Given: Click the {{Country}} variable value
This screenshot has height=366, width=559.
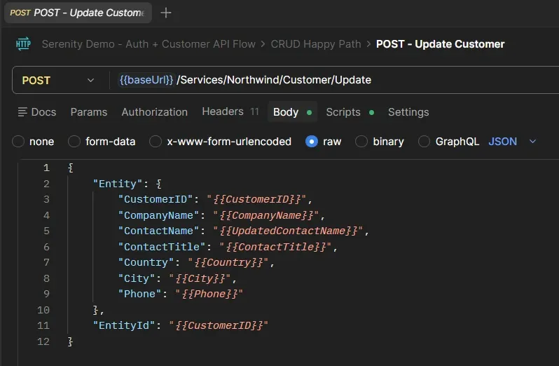Looking at the screenshot, I should click(229, 262).
